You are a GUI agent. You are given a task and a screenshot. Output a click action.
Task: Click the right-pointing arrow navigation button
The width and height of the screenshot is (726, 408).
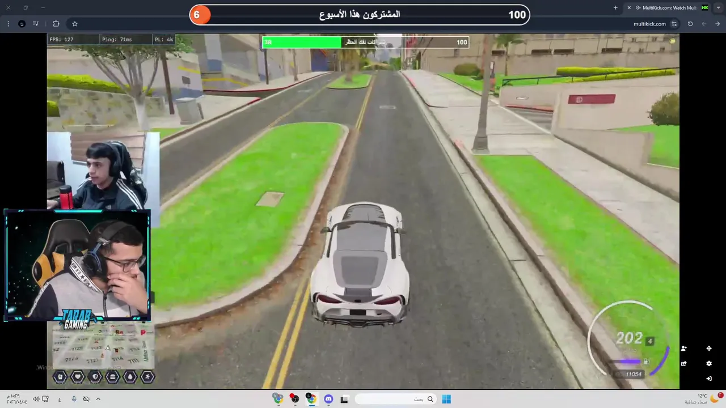click(718, 24)
